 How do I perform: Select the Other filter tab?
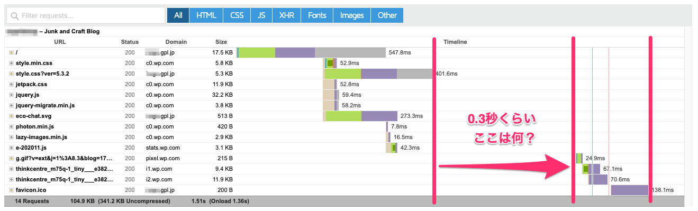(387, 15)
